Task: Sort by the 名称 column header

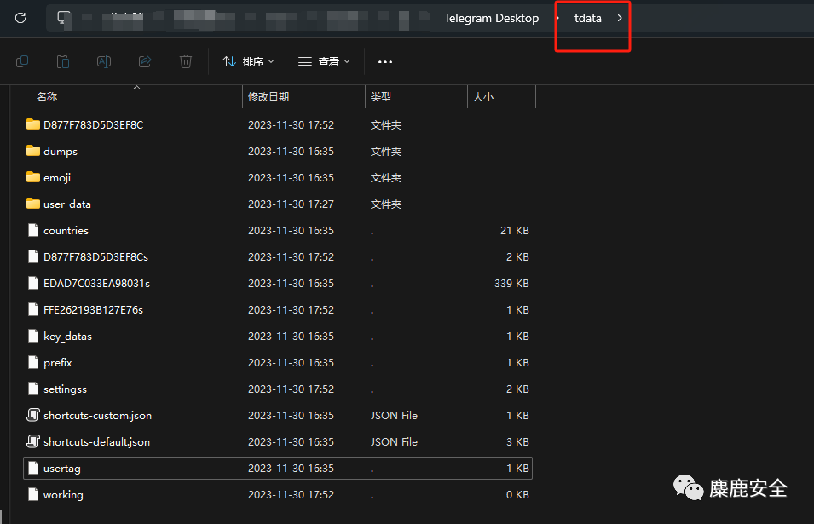Action: tap(47, 96)
